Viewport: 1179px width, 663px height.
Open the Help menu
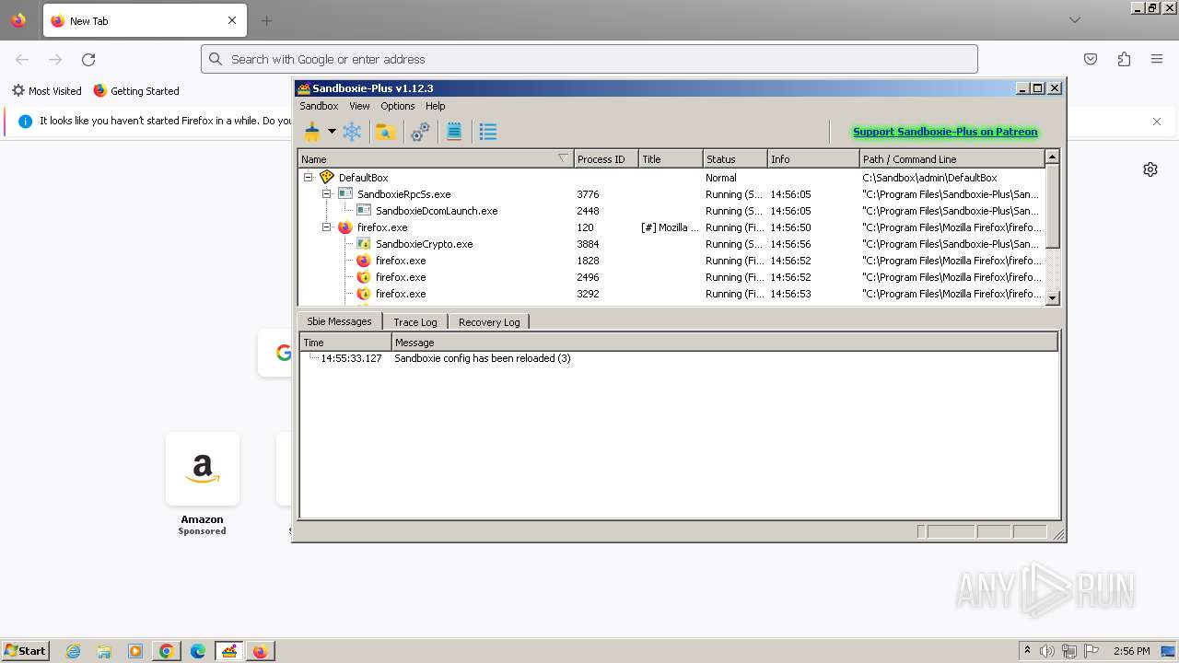(x=436, y=106)
